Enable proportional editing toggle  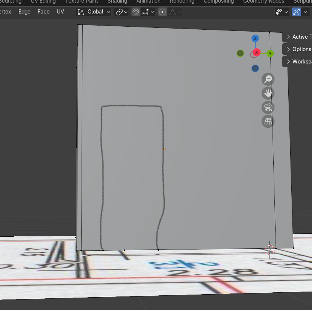(x=162, y=12)
